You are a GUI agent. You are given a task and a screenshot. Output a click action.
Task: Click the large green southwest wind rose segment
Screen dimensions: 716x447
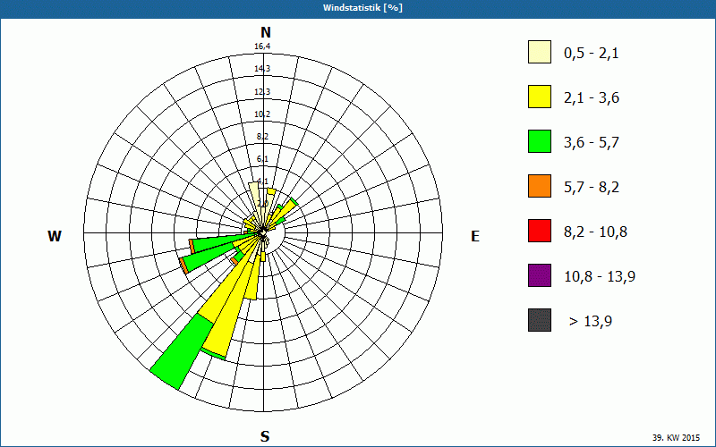182,350
